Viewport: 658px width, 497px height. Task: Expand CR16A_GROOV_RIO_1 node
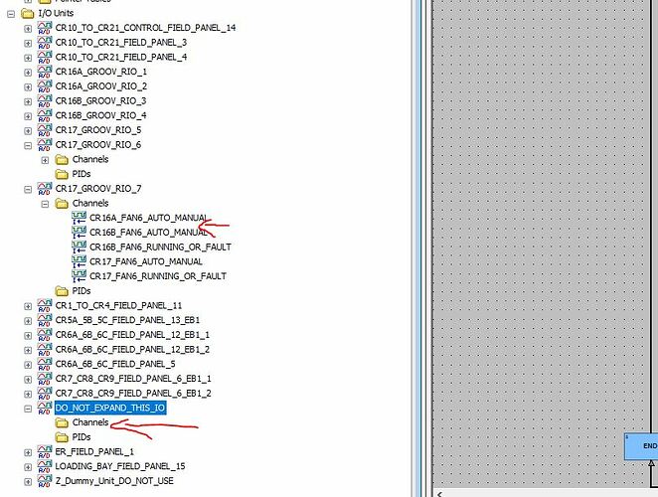click(x=28, y=73)
